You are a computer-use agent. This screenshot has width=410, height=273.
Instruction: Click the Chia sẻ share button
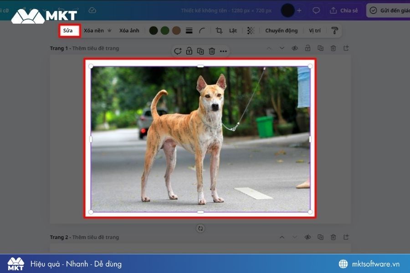(x=343, y=10)
